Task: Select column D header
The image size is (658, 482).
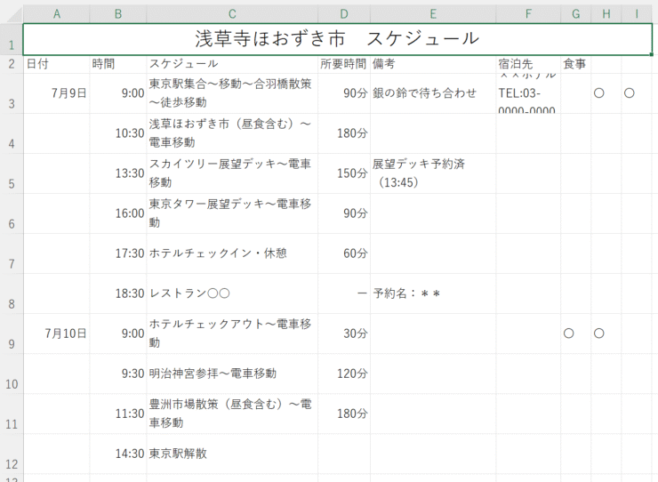Action: [x=344, y=14]
